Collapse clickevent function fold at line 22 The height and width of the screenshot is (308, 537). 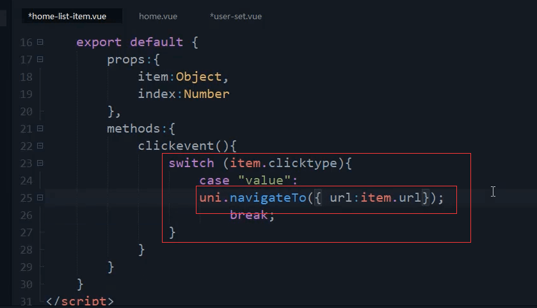point(40,146)
